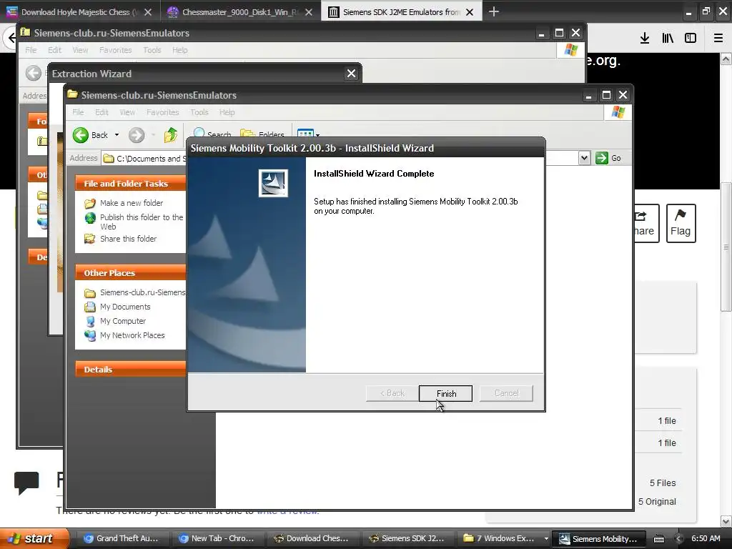Open browser Library icon
This screenshot has width=732, height=549.
click(668, 39)
